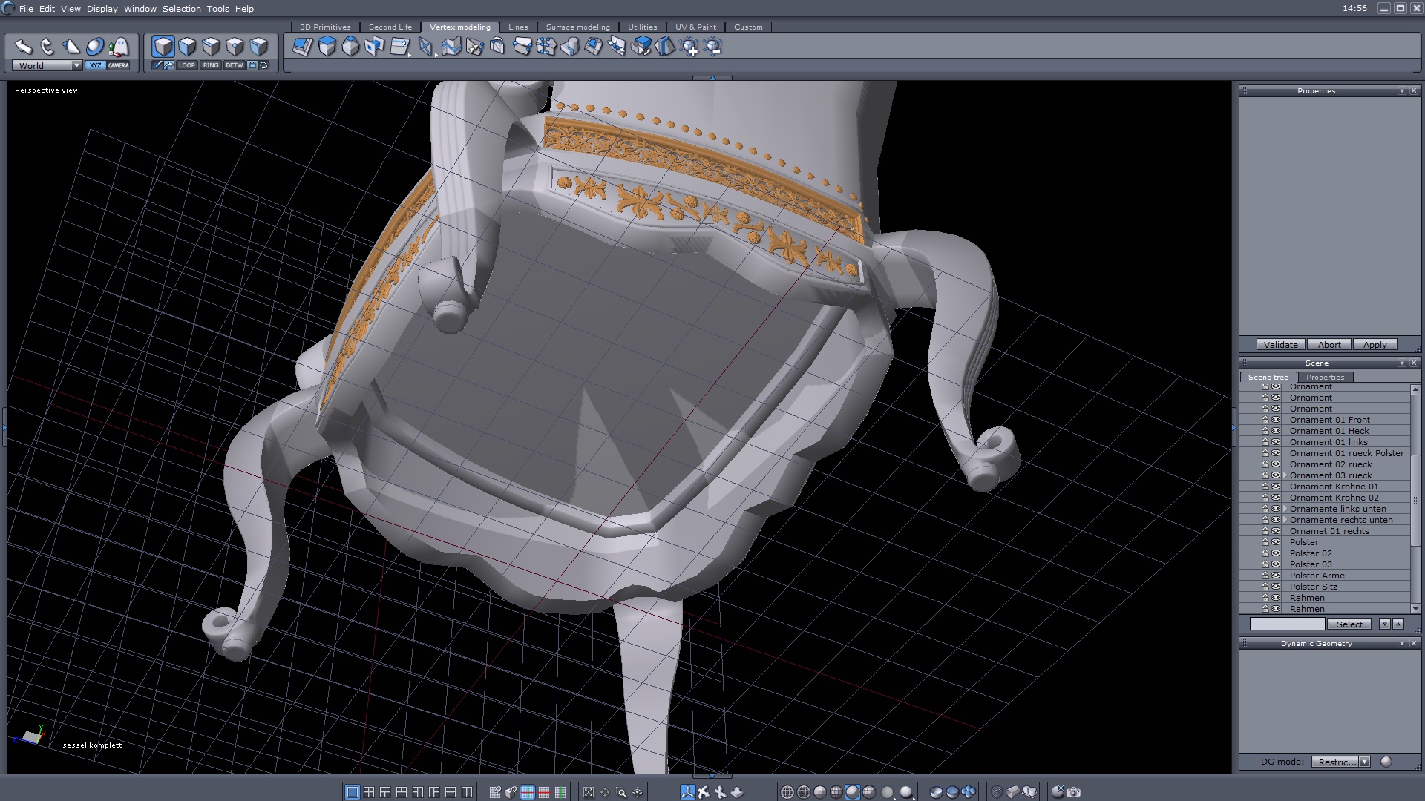Toggle visibility eye for Polster Sitz

[x=1276, y=587]
